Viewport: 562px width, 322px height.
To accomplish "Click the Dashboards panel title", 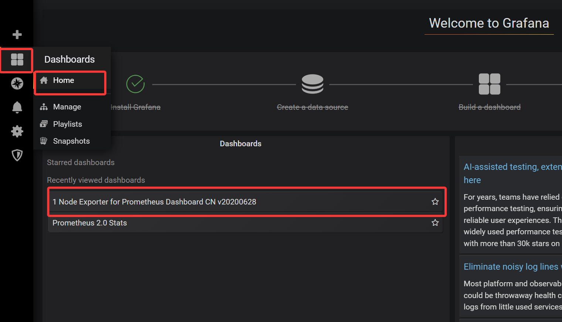I will coord(241,144).
